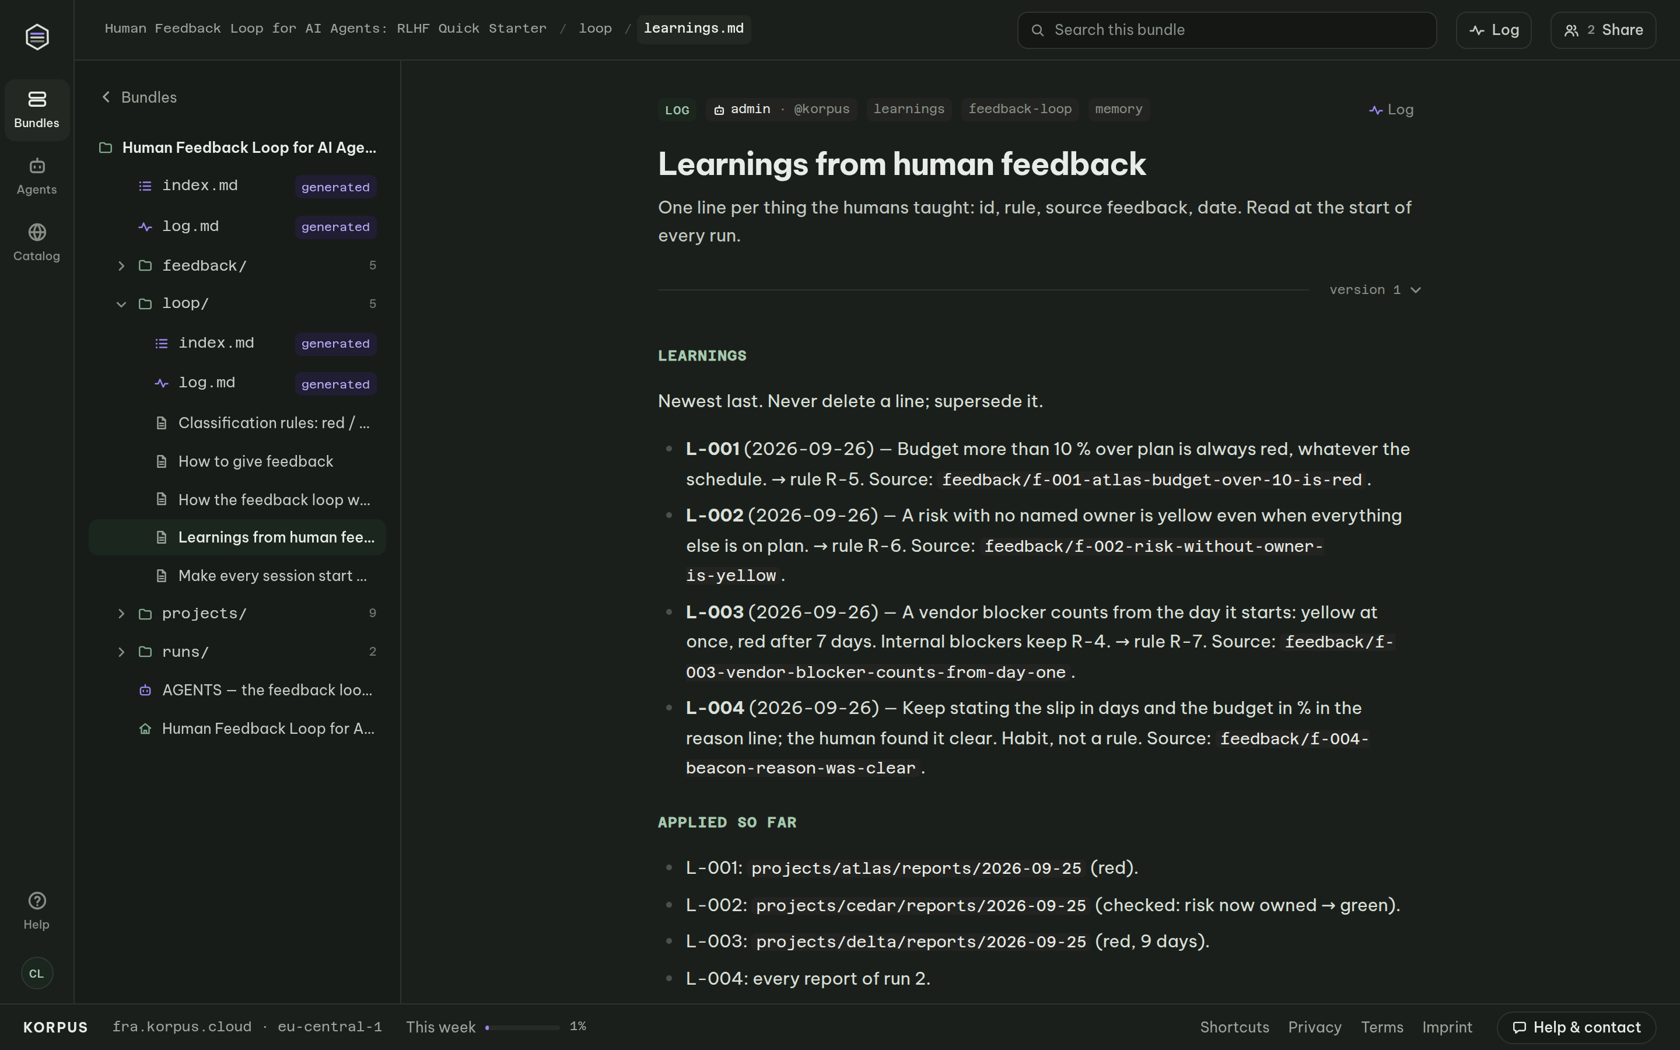The width and height of the screenshot is (1680, 1050).
Task: Click the Share button
Action: point(1603,30)
